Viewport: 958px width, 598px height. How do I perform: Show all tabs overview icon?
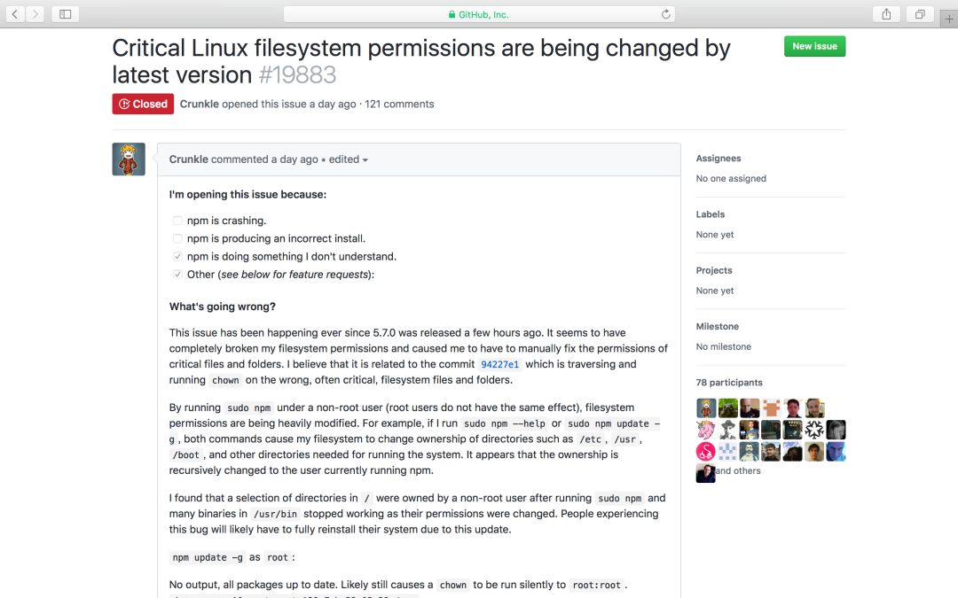pyautogui.click(x=920, y=14)
